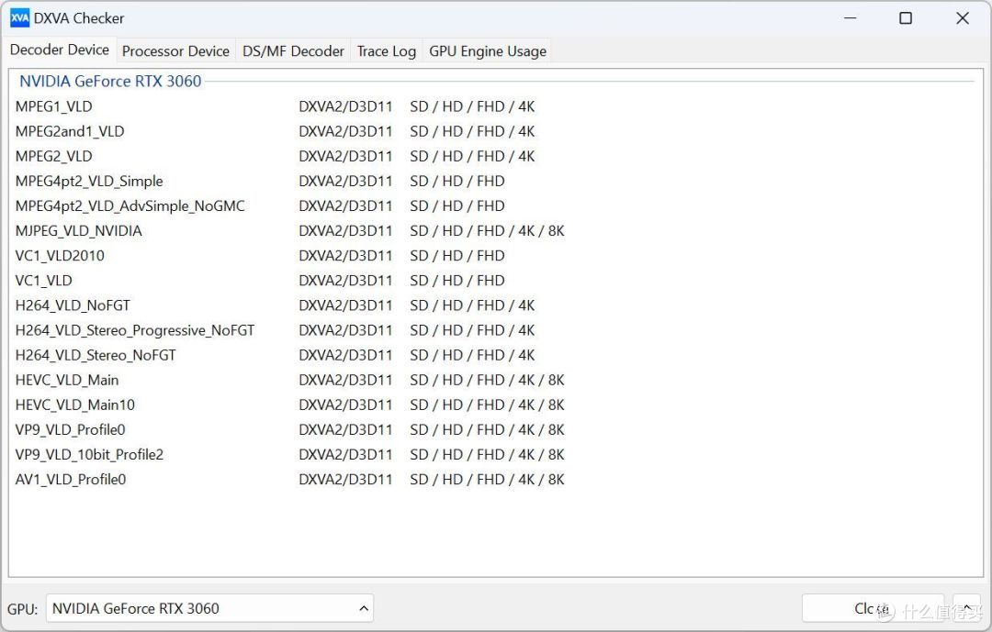Image resolution: width=992 pixels, height=632 pixels.
Task: Select the VC1_VLD2010 decoder entry
Action: 60,256
